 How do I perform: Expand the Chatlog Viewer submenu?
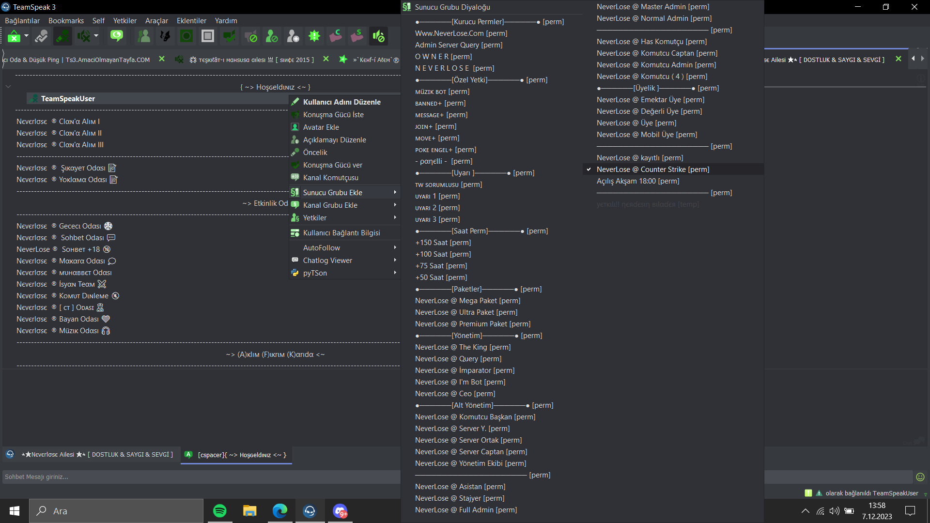[345, 261]
